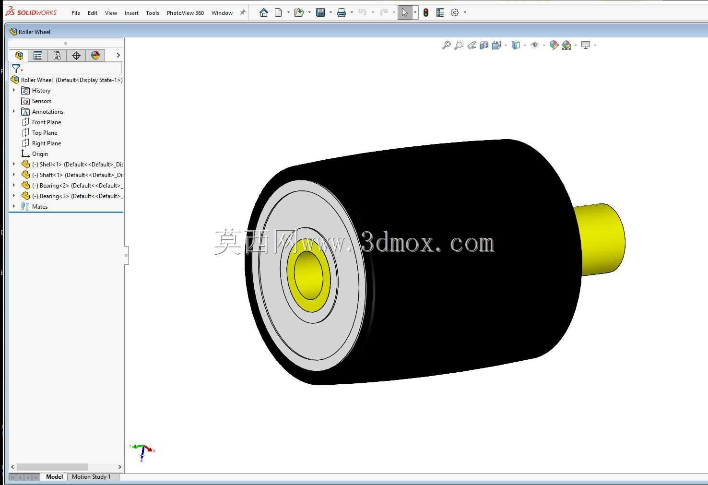
Task: Click the Apply Scene icon
Action: 566,45
